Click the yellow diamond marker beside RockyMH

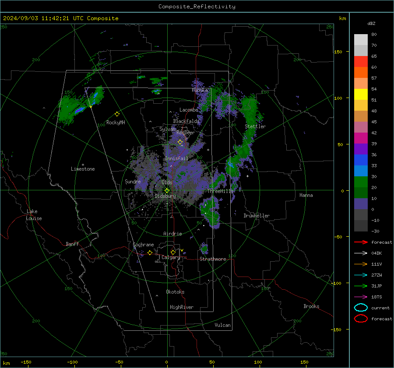pyautogui.click(x=117, y=114)
